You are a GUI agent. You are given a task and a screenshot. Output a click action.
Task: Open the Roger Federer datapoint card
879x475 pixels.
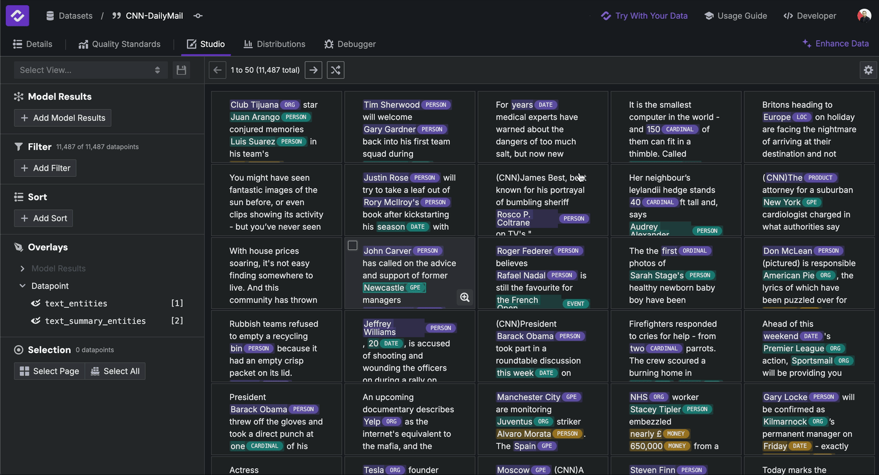542,276
